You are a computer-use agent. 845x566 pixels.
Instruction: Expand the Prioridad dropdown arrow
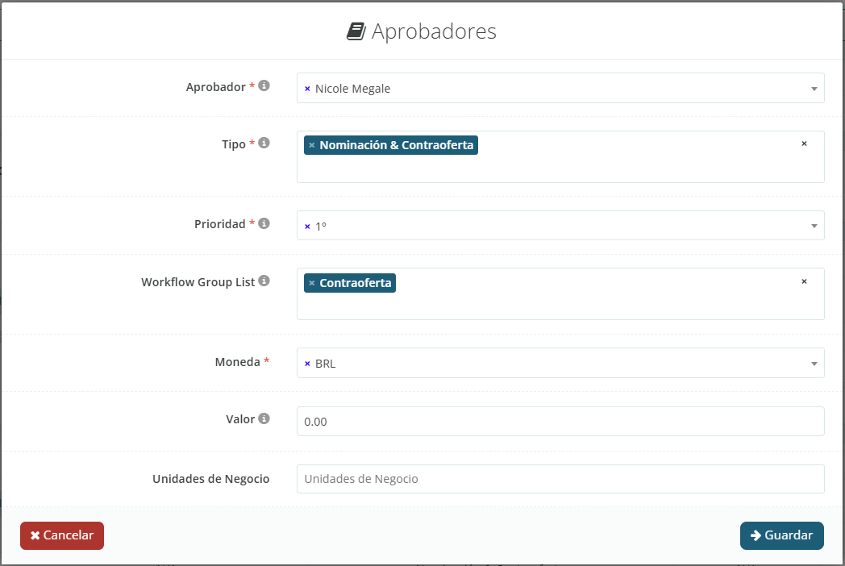click(814, 227)
